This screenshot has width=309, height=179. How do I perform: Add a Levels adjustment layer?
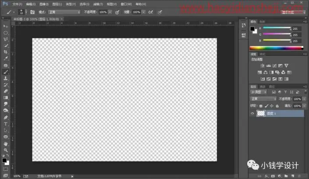click(268, 66)
